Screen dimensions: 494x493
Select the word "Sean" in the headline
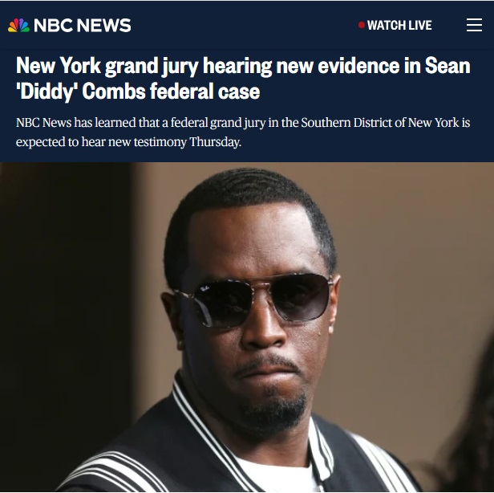[x=447, y=66]
